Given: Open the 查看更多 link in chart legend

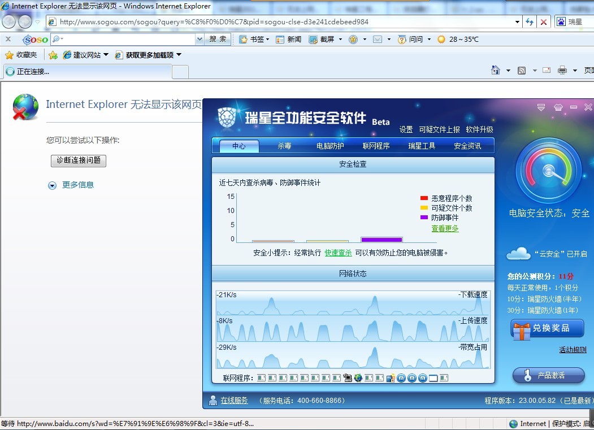Looking at the screenshot, I should (445, 228).
